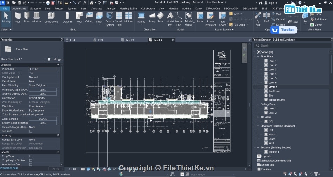The height and width of the screenshot is (177, 333).
Task: Switch to the East view tab
Action: pyautogui.click(x=73, y=40)
